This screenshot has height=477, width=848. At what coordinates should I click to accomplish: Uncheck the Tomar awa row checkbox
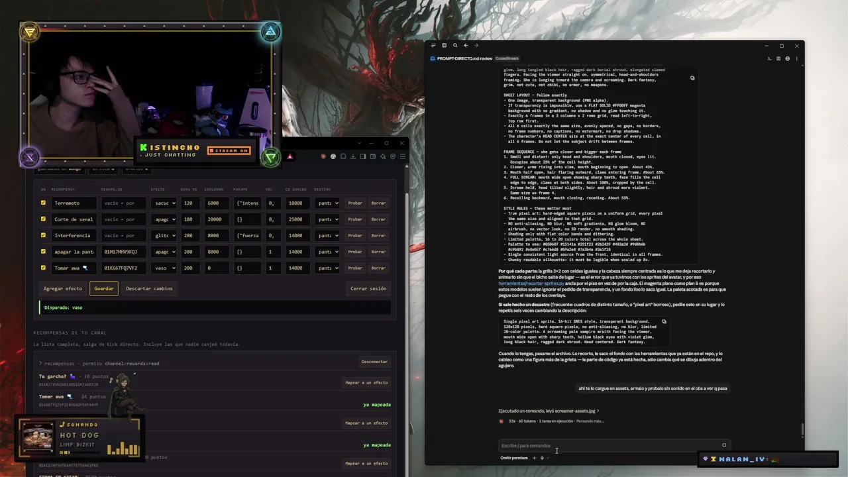coord(43,268)
